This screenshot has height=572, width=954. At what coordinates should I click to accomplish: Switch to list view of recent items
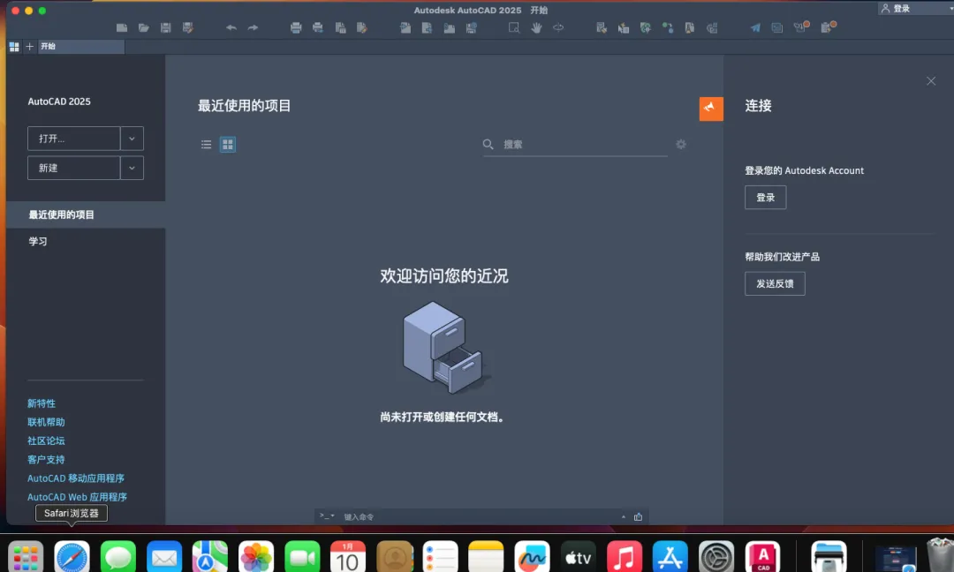tap(206, 144)
